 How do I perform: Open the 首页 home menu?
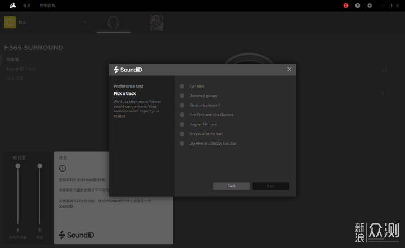pyautogui.click(x=26, y=6)
